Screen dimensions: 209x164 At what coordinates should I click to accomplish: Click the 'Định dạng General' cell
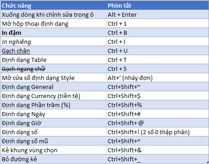54,87
